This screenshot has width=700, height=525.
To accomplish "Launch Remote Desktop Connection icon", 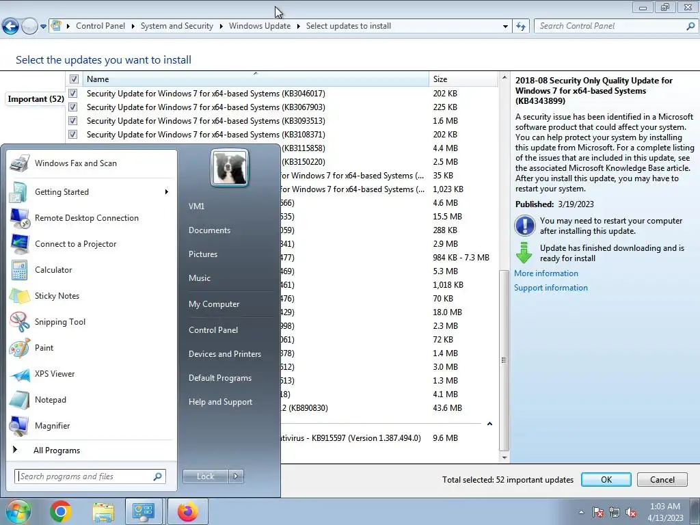I will (x=20, y=218).
